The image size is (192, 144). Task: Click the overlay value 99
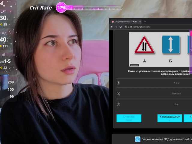(12, 97)
